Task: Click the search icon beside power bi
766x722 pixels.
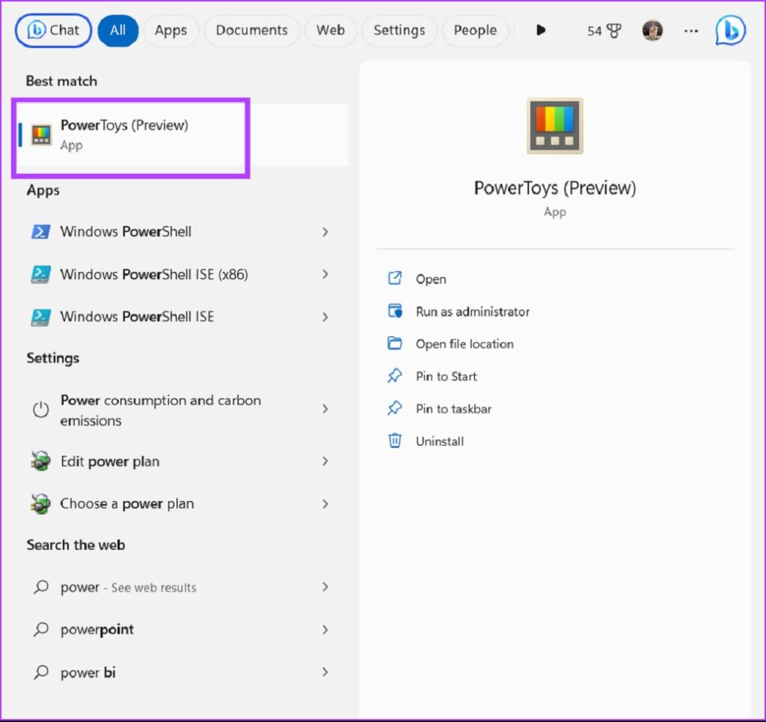Action: pos(41,672)
